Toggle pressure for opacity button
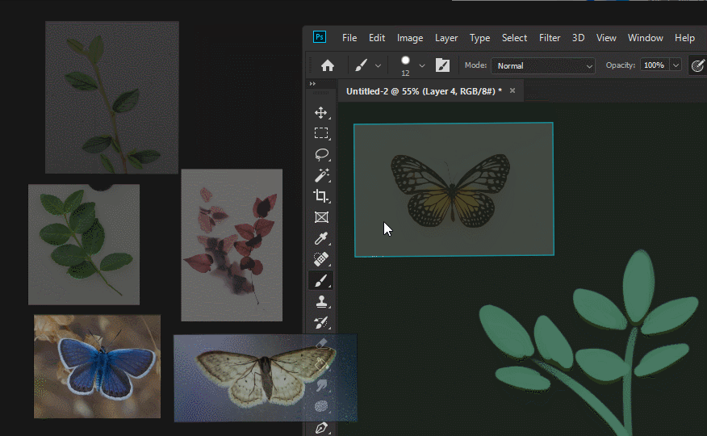The height and width of the screenshot is (436, 707). (x=697, y=65)
